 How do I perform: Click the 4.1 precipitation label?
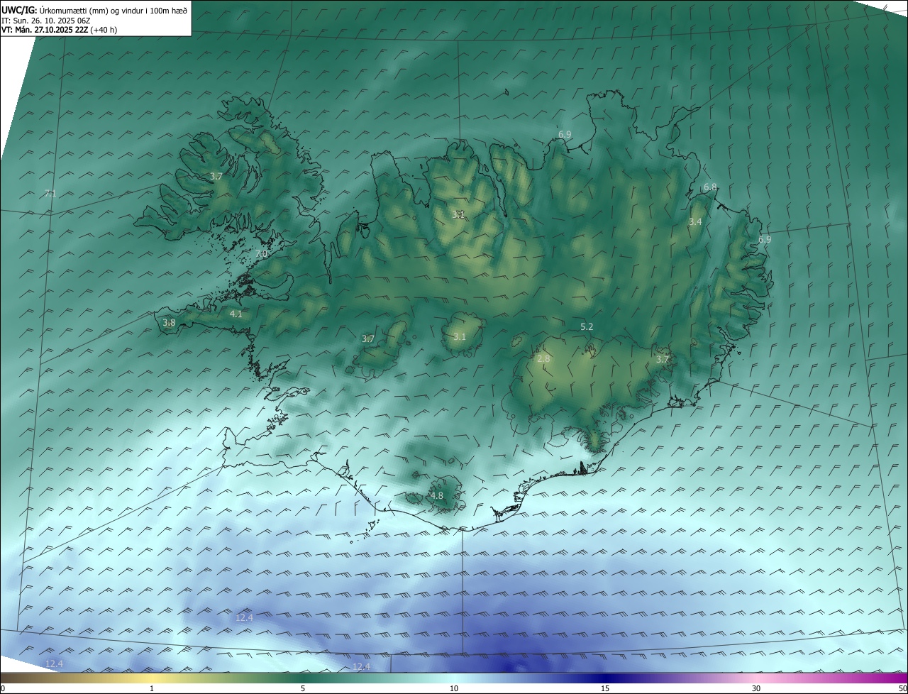pyautogui.click(x=236, y=314)
